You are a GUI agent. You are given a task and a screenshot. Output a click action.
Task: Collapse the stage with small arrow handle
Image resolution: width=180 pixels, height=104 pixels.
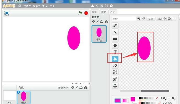(90, 83)
